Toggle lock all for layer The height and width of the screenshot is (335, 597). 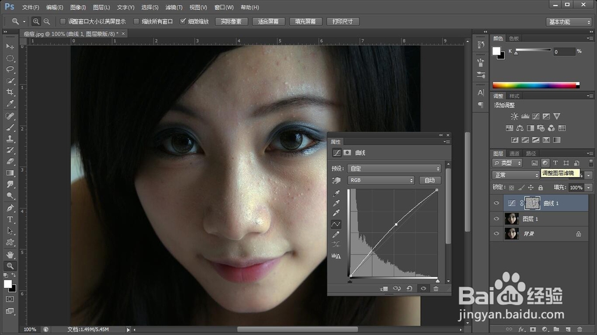[540, 187]
